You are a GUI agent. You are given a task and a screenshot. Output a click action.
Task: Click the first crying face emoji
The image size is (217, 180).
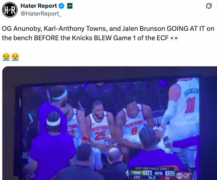click(x=6, y=57)
